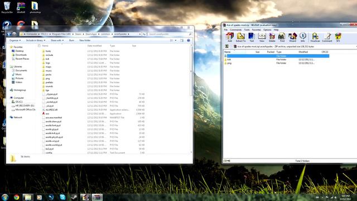The height and width of the screenshot is (201, 357).
Task: Select OS (C:) drive in Explorer sidebar
Action: tap(19, 102)
